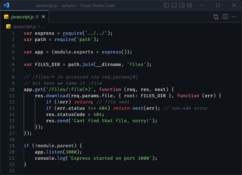Click javascript.js in the breadcrumb

[24, 27]
